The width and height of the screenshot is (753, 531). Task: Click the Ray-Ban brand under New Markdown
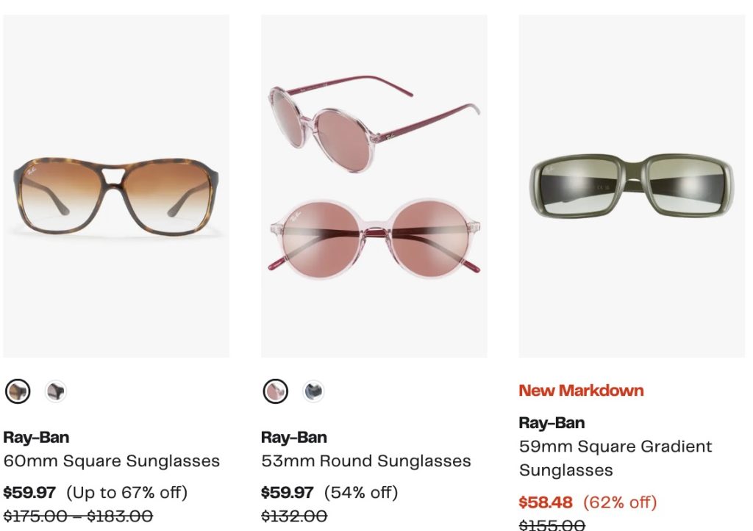(552, 423)
